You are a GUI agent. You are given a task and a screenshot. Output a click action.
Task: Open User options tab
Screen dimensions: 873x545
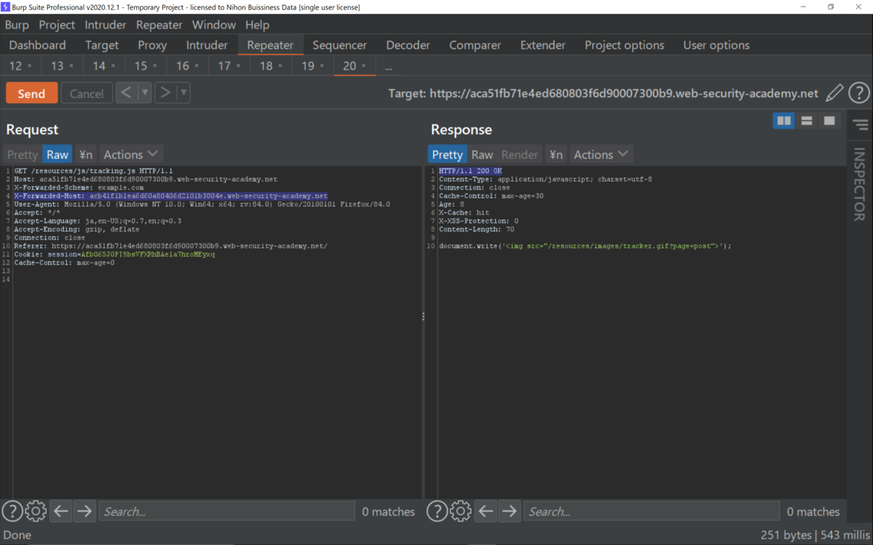click(717, 45)
